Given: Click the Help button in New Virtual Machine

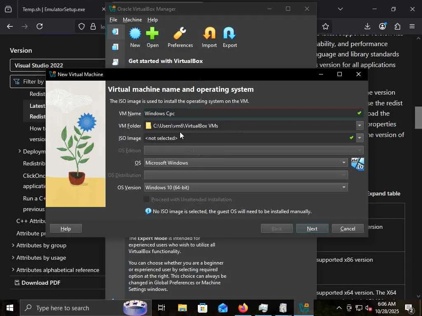Looking at the screenshot, I should [x=66, y=228].
